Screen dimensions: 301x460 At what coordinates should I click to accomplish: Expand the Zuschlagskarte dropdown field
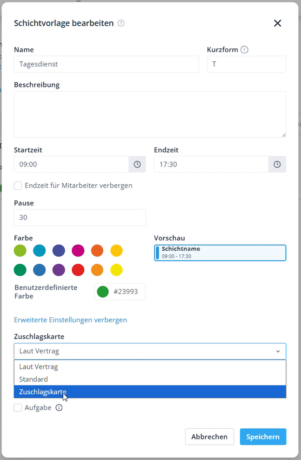(x=150, y=351)
